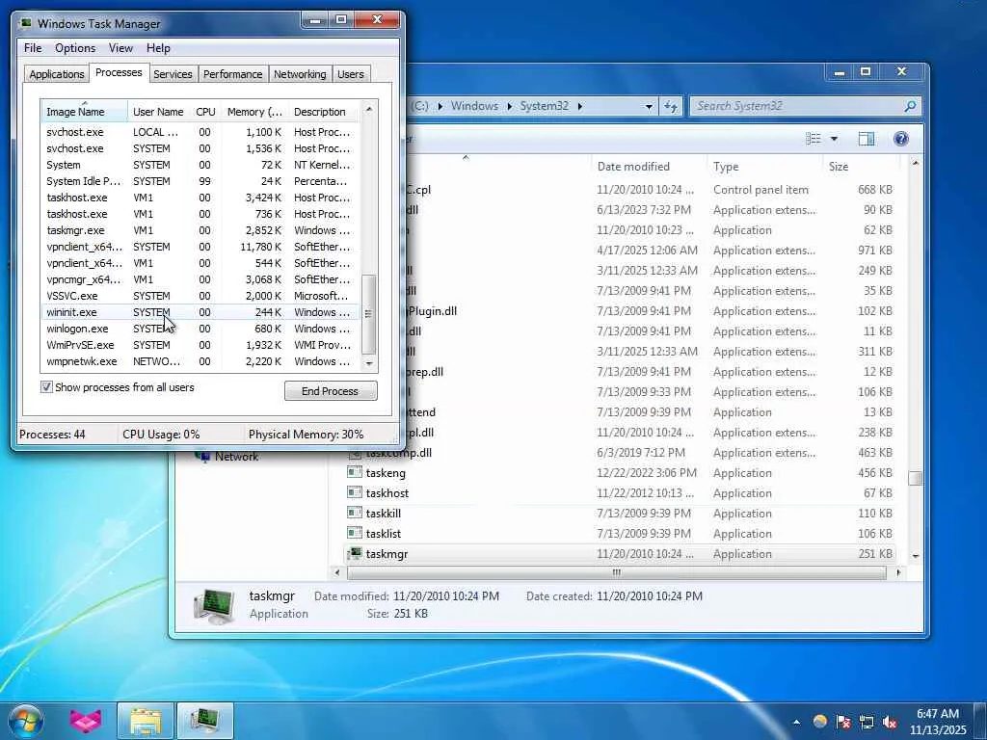Click the Explorer horizontal scrollbar thumb
This screenshot has width=987, height=740.
616,572
